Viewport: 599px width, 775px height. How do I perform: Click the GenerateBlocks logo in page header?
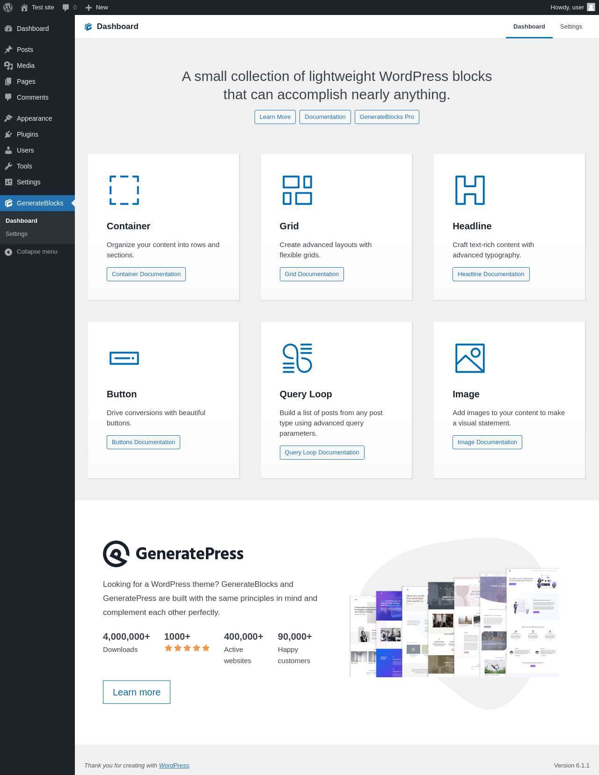click(x=88, y=27)
